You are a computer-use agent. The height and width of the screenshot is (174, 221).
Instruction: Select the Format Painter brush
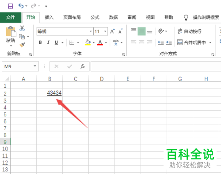coord(22,45)
